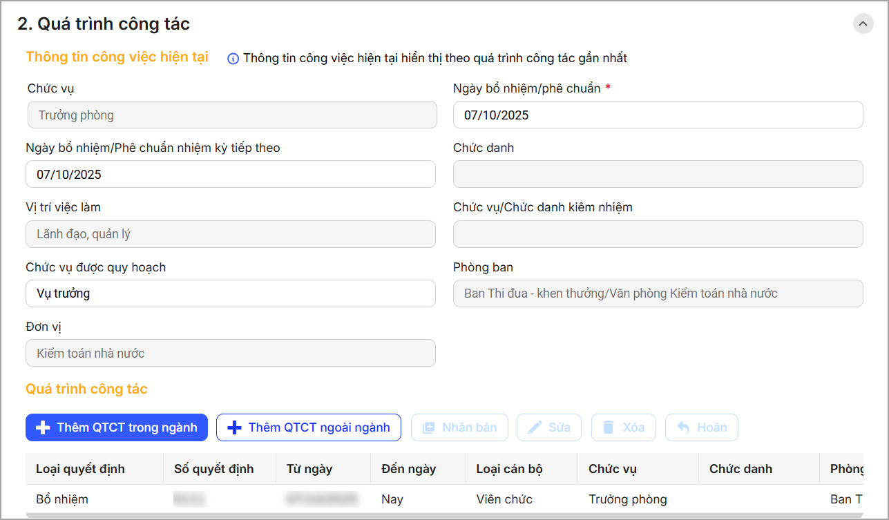Image resolution: width=889 pixels, height=520 pixels.
Task: Click the Nhân bản duplicate icon
Action: click(428, 427)
